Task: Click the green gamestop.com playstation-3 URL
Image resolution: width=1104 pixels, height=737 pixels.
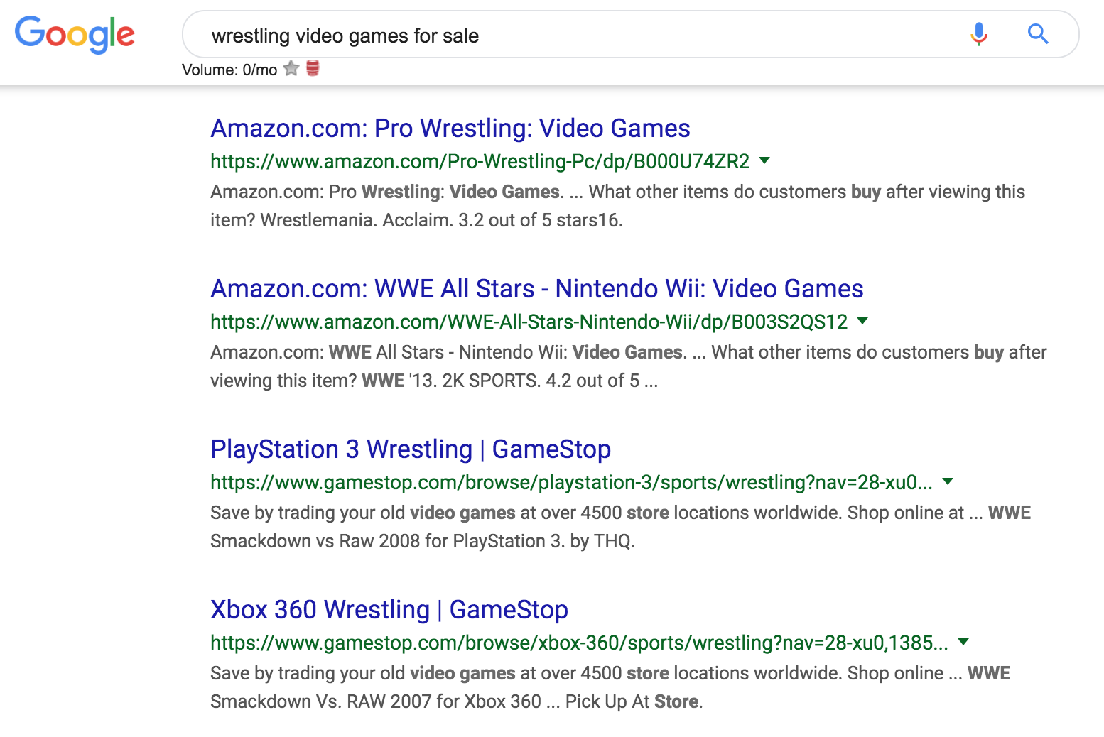Action: (x=571, y=483)
